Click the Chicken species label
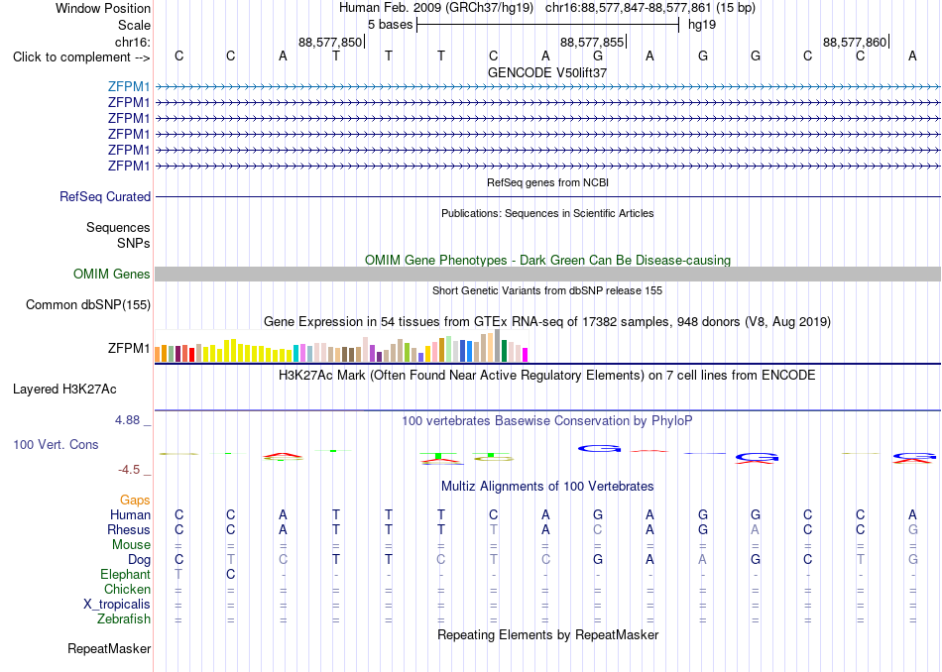Viewport: 942px width, 672px height. (x=127, y=590)
